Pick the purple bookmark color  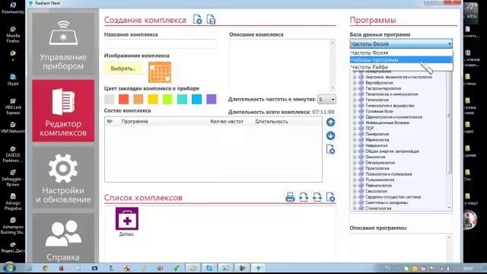(212, 100)
